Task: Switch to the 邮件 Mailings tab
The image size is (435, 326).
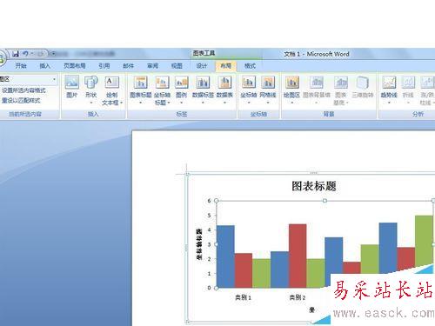Action: point(128,66)
